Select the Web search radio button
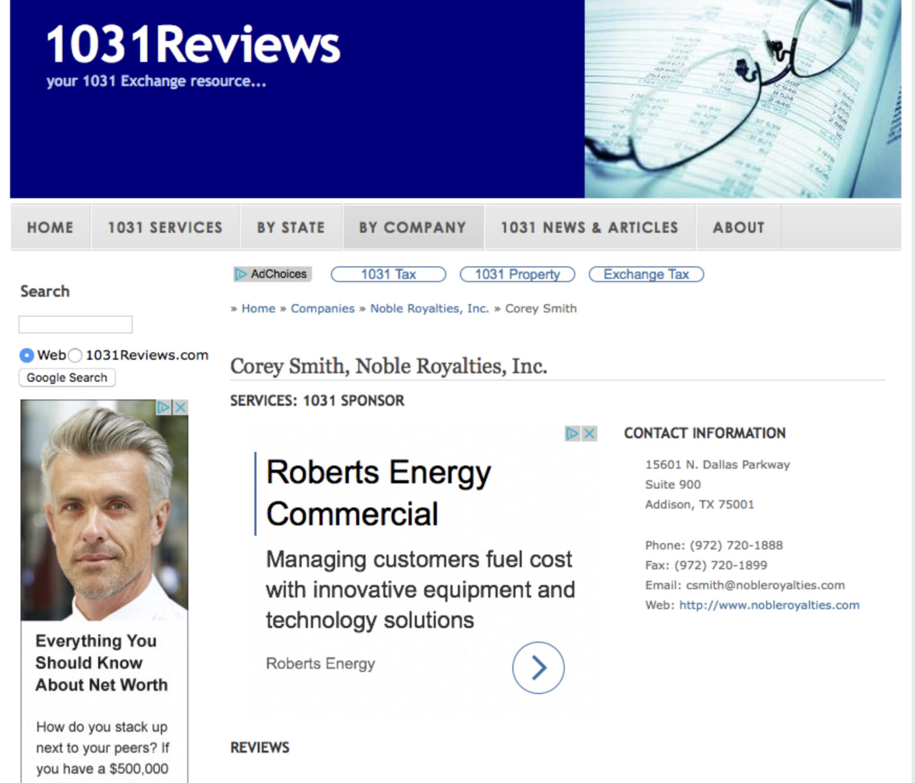The image size is (915, 783). (27, 355)
